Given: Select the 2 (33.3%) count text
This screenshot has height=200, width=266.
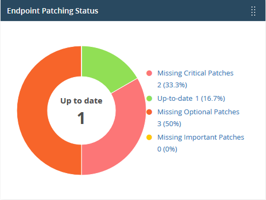Looking at the screenshot, I should point(172,85).
